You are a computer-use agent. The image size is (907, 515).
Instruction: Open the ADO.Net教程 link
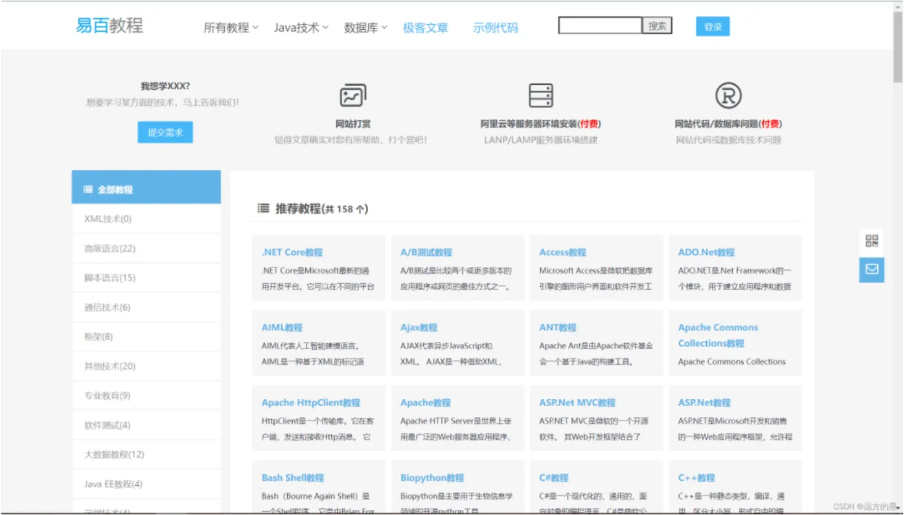point(707,252)
